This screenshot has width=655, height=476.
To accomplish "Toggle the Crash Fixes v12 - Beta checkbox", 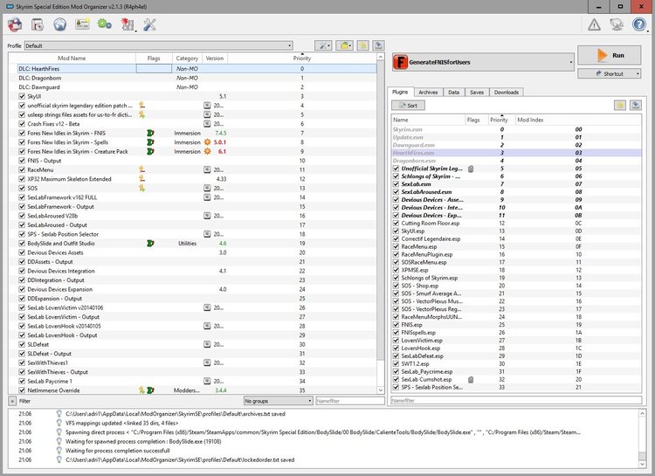I will point(22,124).
